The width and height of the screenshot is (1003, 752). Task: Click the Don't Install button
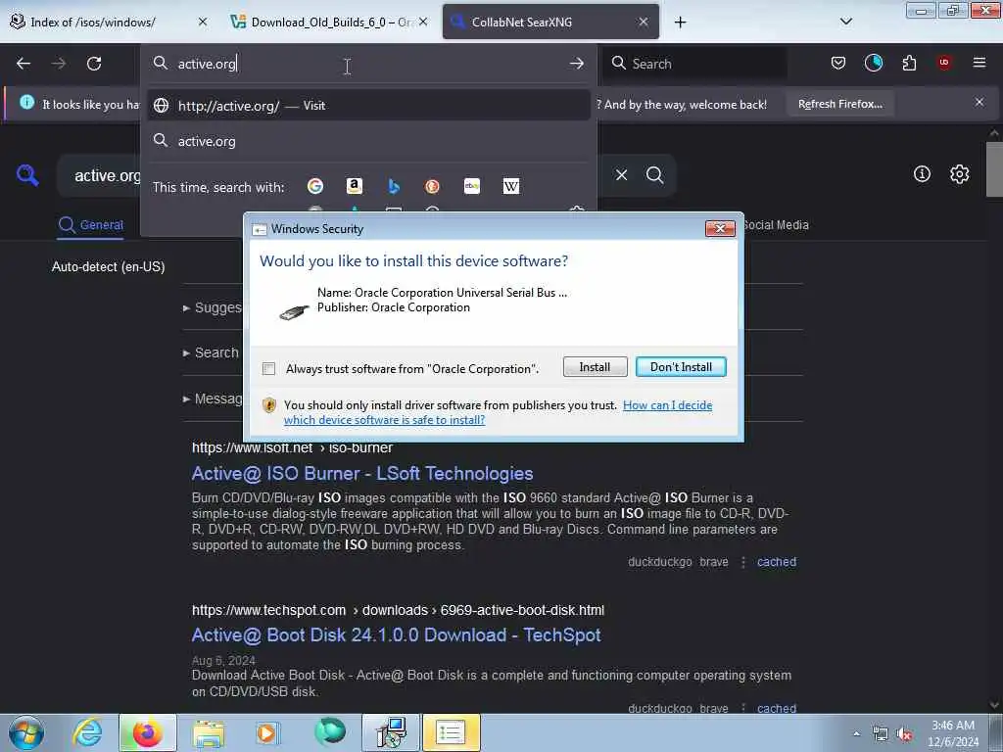coord(681,367)
